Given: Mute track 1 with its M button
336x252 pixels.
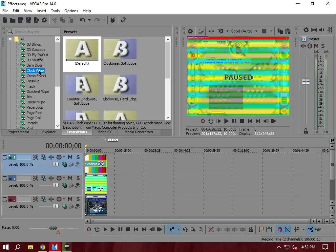Looking at the screenshot, I should 70,157.
